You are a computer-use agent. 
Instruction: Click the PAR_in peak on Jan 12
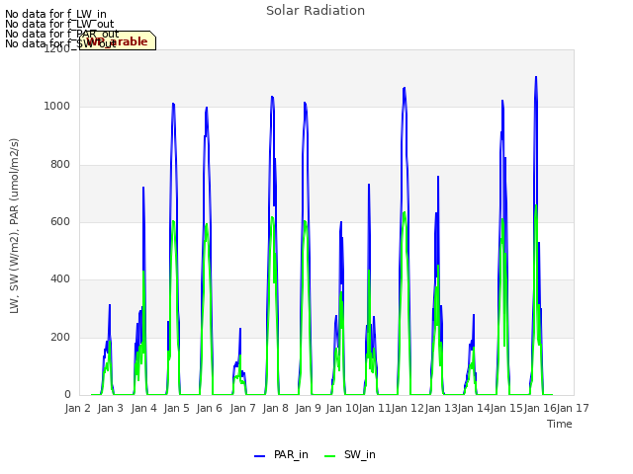(405, 88)
